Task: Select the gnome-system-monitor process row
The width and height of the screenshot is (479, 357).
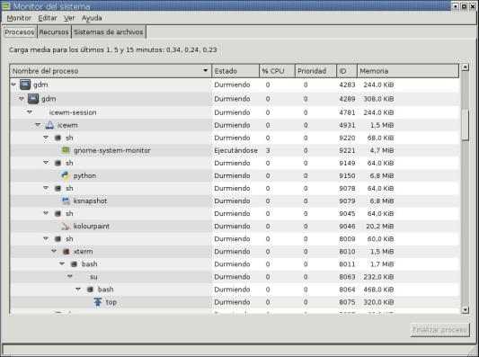Action: [x=235, y=150]
